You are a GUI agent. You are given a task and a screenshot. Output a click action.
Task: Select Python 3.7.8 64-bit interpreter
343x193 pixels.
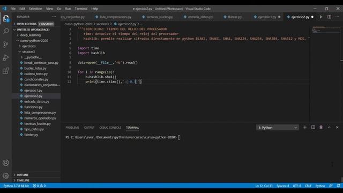coord(16,186)
